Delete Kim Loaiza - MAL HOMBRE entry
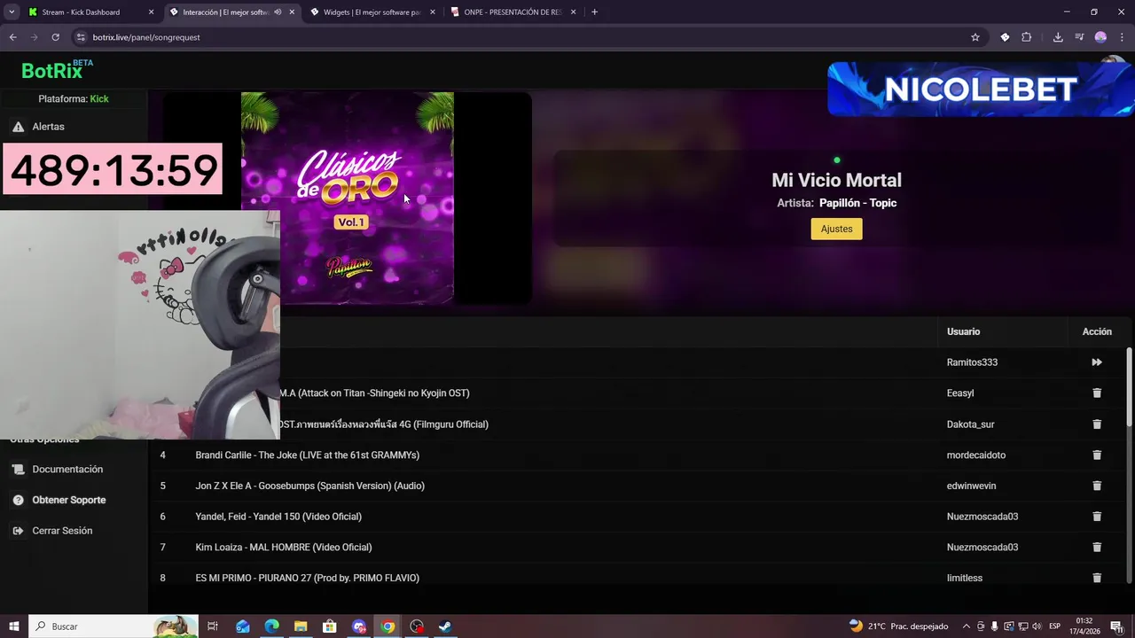Screen dimensions: 1135x638 [x=1097, y=548]
